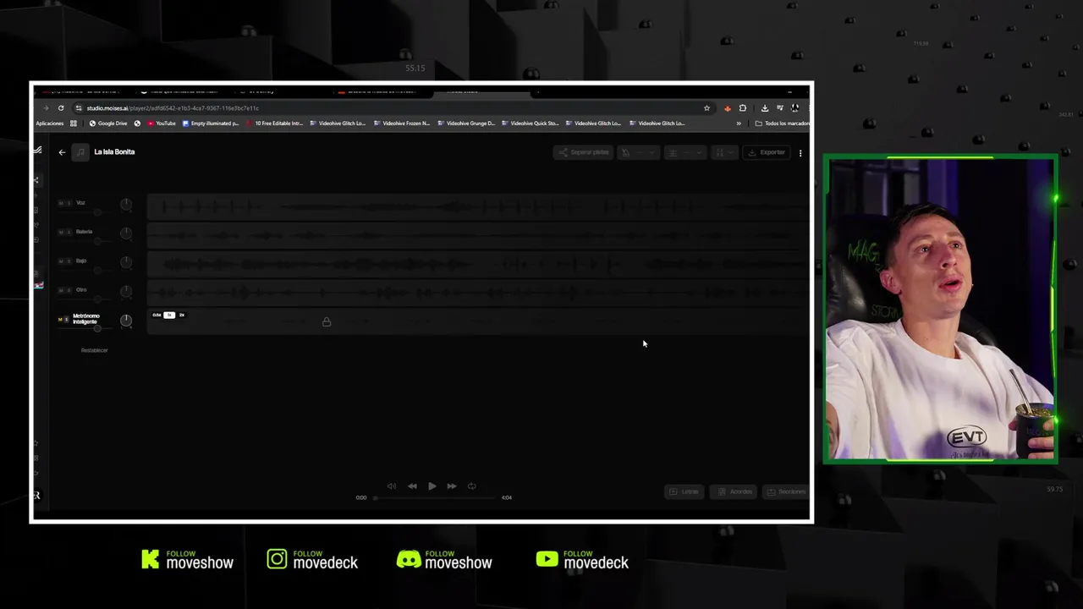Click the music note song thumbnail
The image size is (1083, 609).
[x=80, y=152]
